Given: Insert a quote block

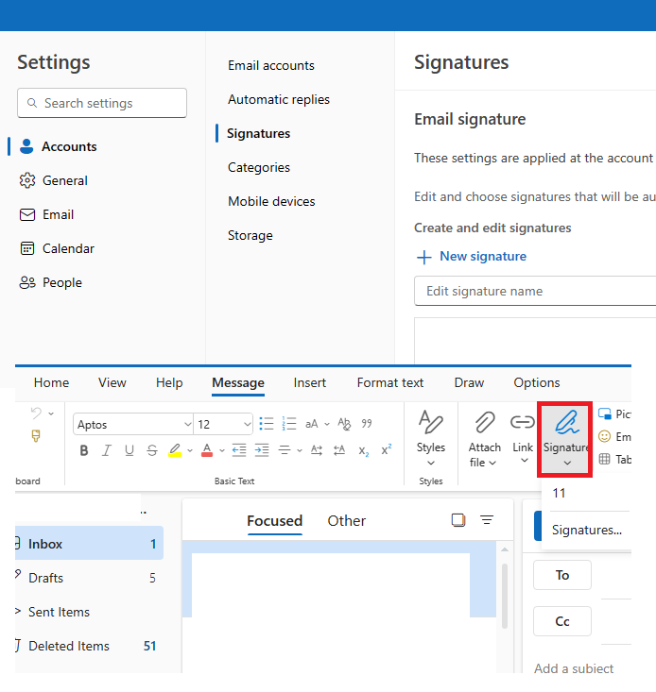Looking at the screenshot, I should (x=367, y=424).
